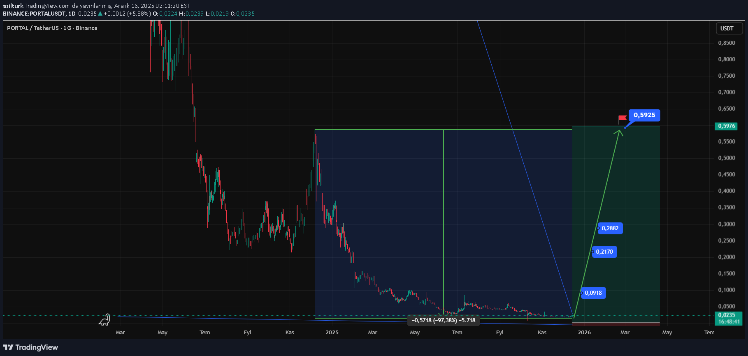The image size is (748, 356).
Task: Click the green up-triangle beside +0,0012
Action: [100, 14]
